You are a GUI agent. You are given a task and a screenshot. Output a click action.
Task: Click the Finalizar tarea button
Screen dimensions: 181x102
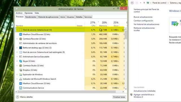[x=119, y=97]
